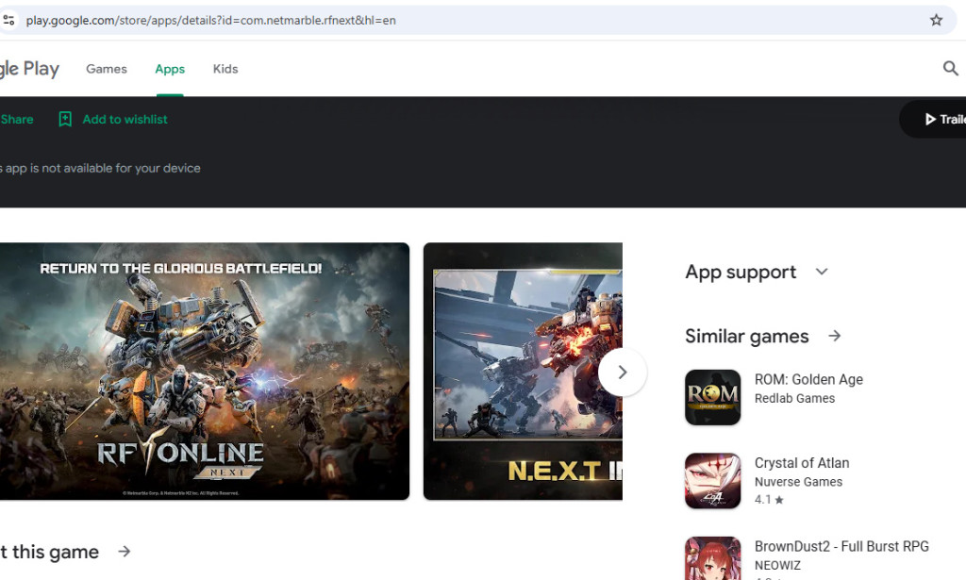Open Similar games arrow

(x=835, y=336)
